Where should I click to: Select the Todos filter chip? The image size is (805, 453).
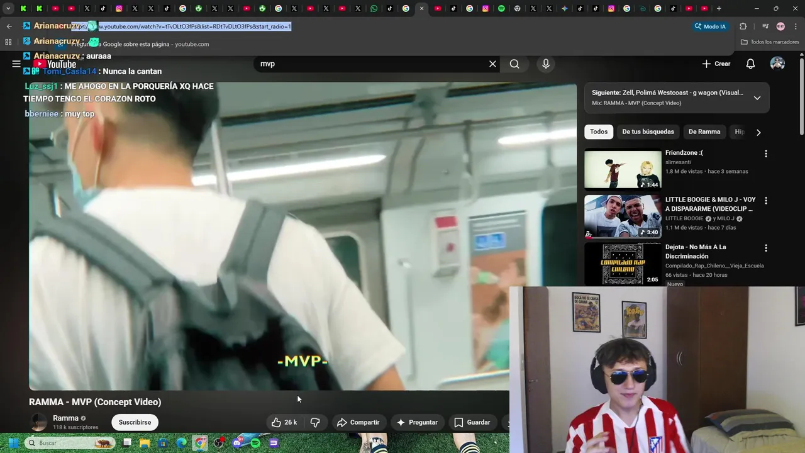coord(599,132)
